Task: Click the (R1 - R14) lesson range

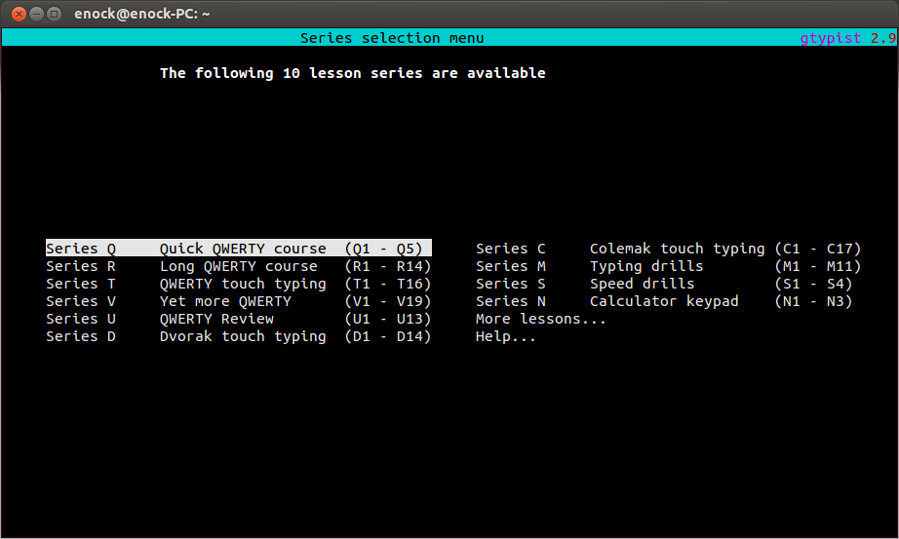Action: pyautogui.click(x=387, y=266)
